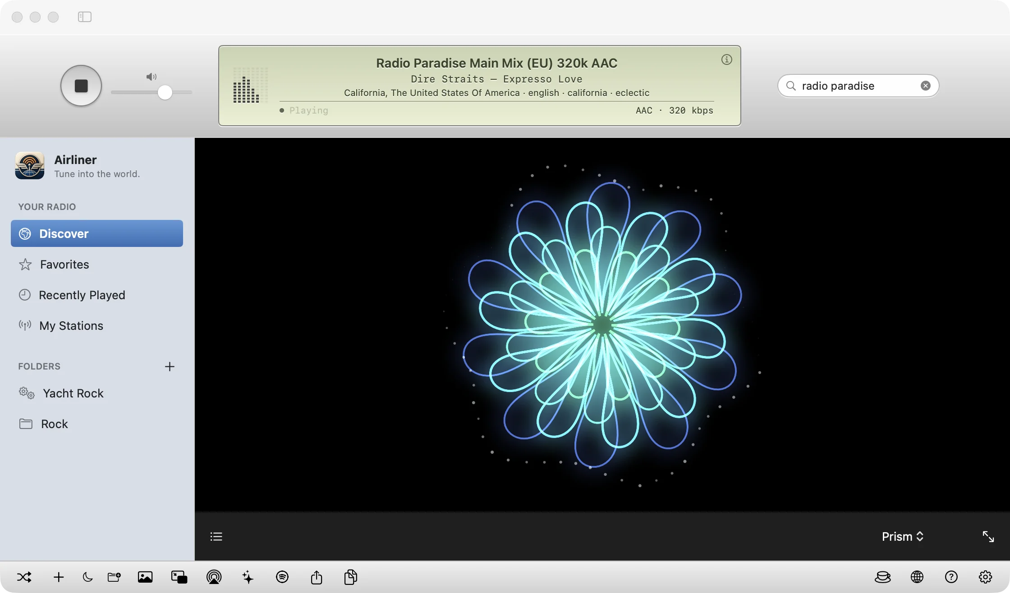Open settings with the gear icon

tap(986, 577)
